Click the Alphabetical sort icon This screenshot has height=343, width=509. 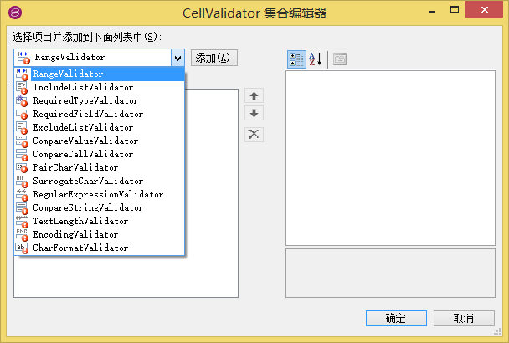click(x=315, y=59)
